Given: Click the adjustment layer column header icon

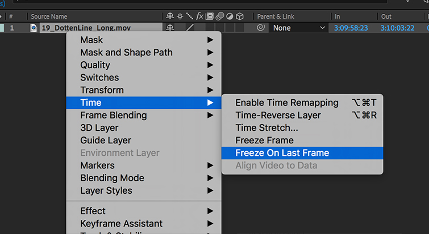Looking at the screenshot, I should 229,16.
